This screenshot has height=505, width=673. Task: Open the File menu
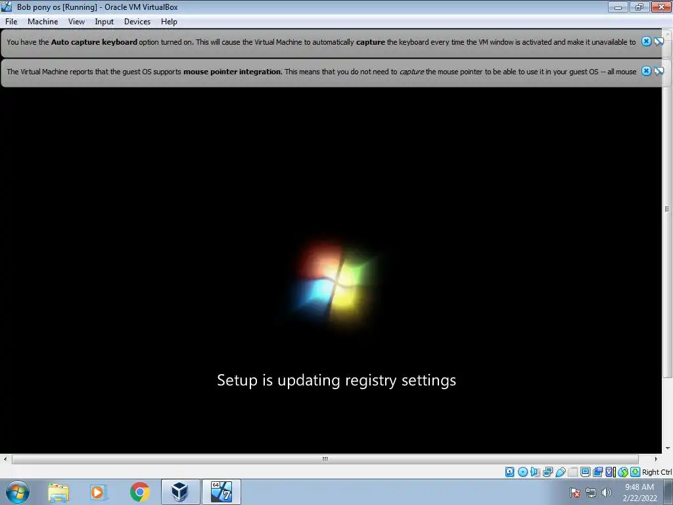pyautogui.click(x=11, y=22)
